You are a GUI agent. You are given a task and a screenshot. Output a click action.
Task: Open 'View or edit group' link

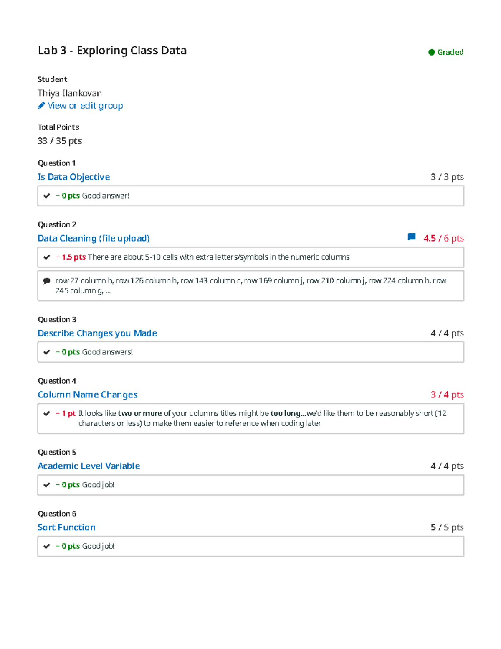(x=85, y=106)
